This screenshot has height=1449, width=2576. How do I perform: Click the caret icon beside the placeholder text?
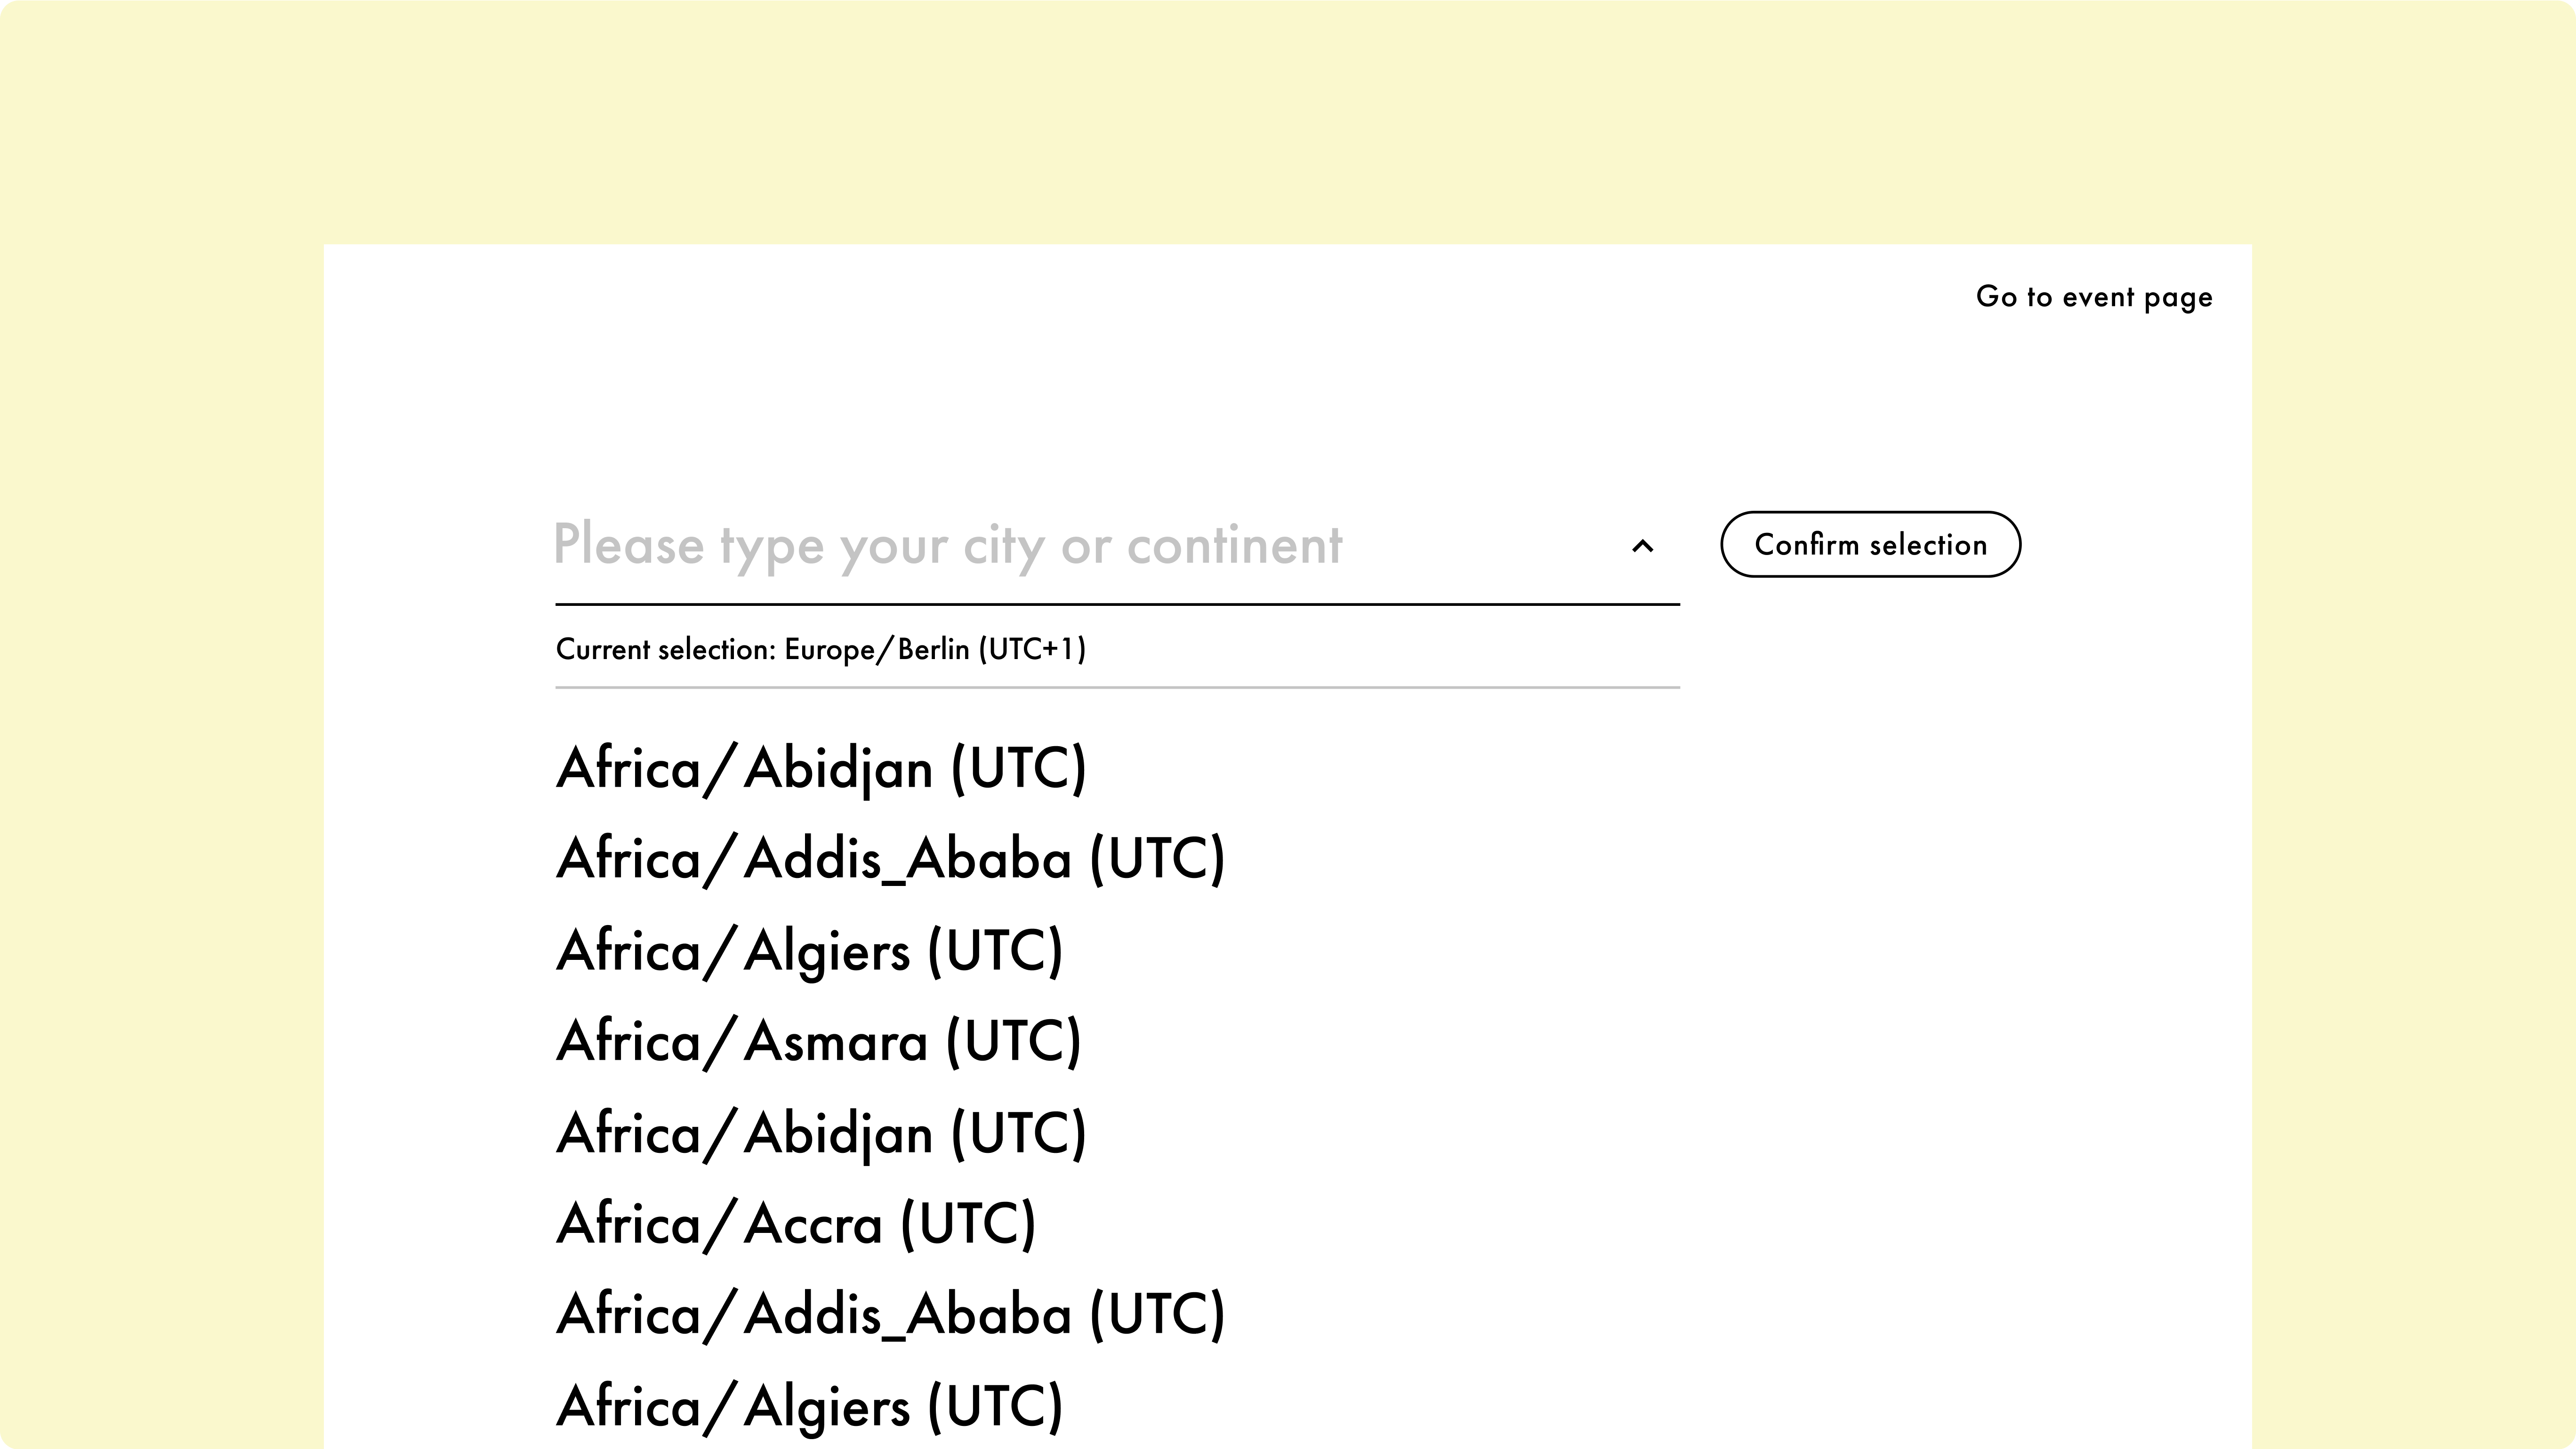coord(1642,546)
